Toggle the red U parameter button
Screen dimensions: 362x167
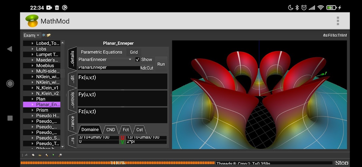tap(122, 137)
